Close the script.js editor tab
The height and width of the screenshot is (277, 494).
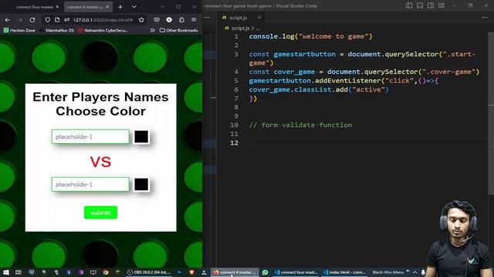[259, 18]
